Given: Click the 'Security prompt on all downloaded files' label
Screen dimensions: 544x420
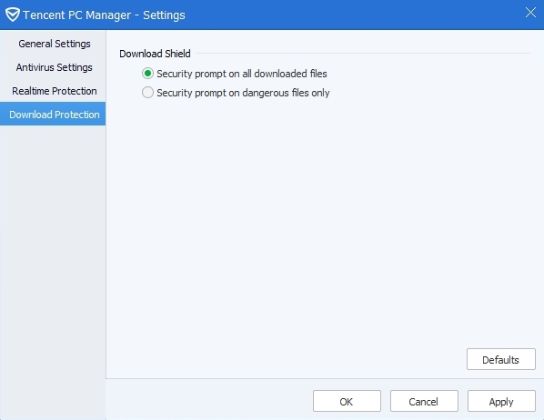Looking at the screenshot, I should [x=242, y=74].
